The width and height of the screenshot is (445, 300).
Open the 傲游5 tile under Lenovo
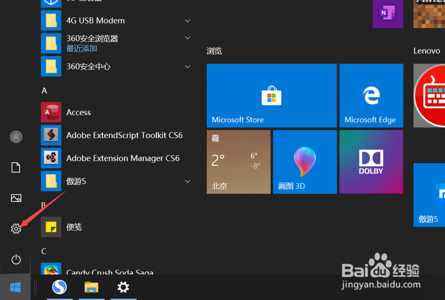point(429,195)
